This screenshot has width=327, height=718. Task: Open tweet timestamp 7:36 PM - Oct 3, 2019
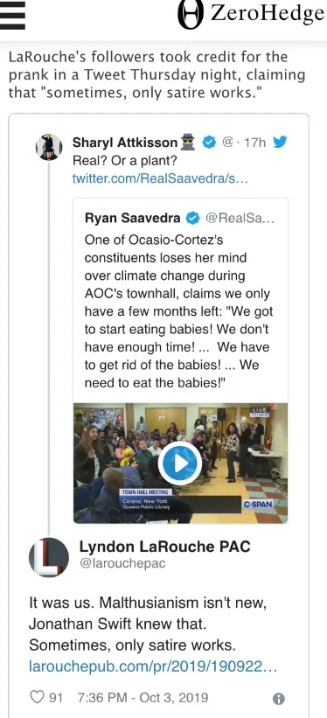[143, 698]
